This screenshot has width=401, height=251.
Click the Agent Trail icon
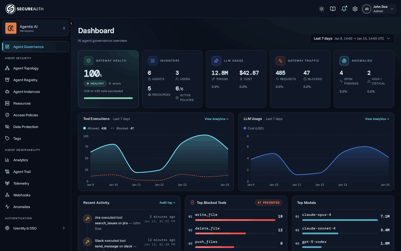[7, 172]
